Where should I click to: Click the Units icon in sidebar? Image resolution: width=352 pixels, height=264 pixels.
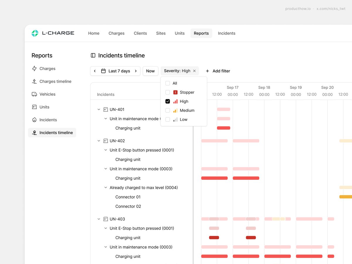[34, 107]
